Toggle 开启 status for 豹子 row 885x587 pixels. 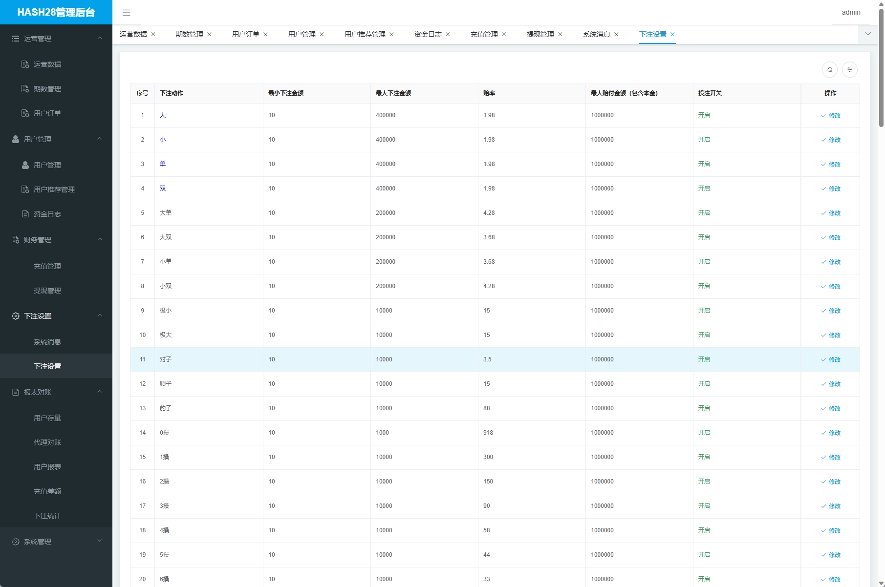point(704,408)
